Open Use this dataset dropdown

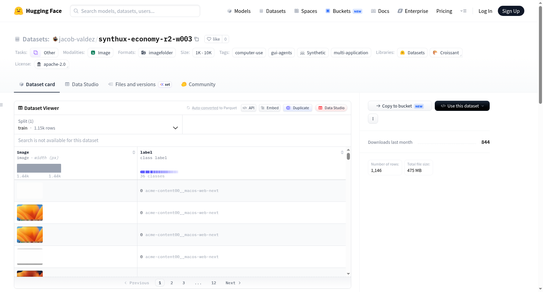(462, 106)
